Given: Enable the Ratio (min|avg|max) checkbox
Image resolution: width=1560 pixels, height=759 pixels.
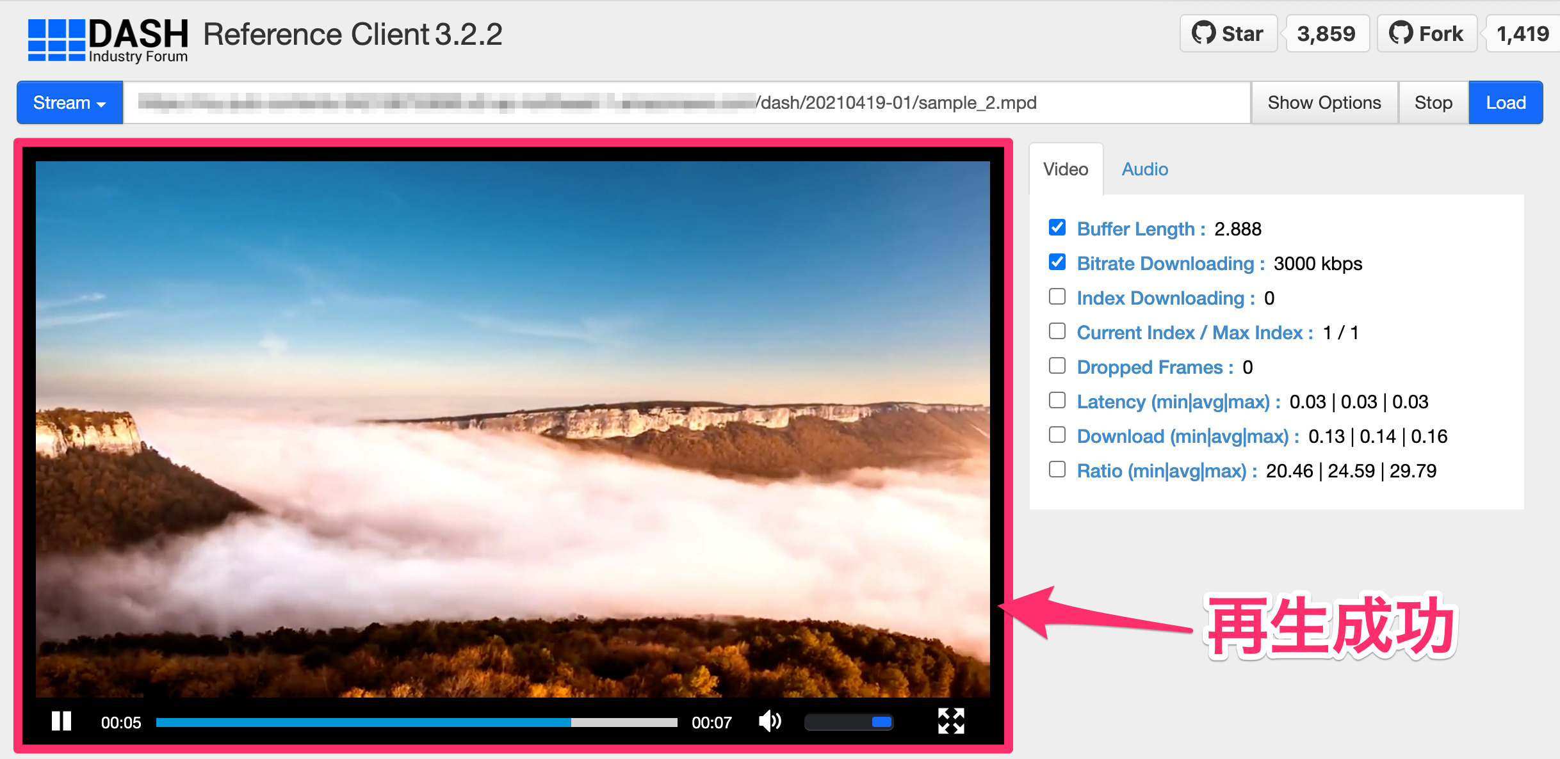Looking at the screenshot, I should click(x=1056, y=469).
